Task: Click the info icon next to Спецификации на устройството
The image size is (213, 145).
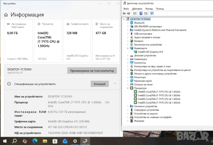Action: 9,84
